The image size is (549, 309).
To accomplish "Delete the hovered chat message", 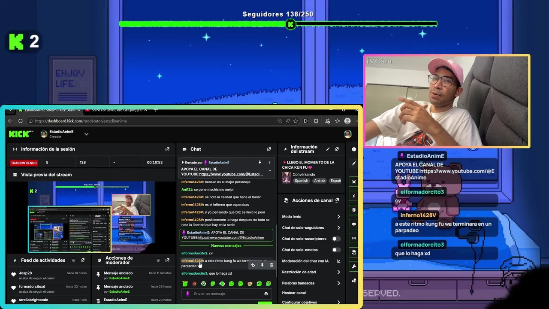I will 271,265.
